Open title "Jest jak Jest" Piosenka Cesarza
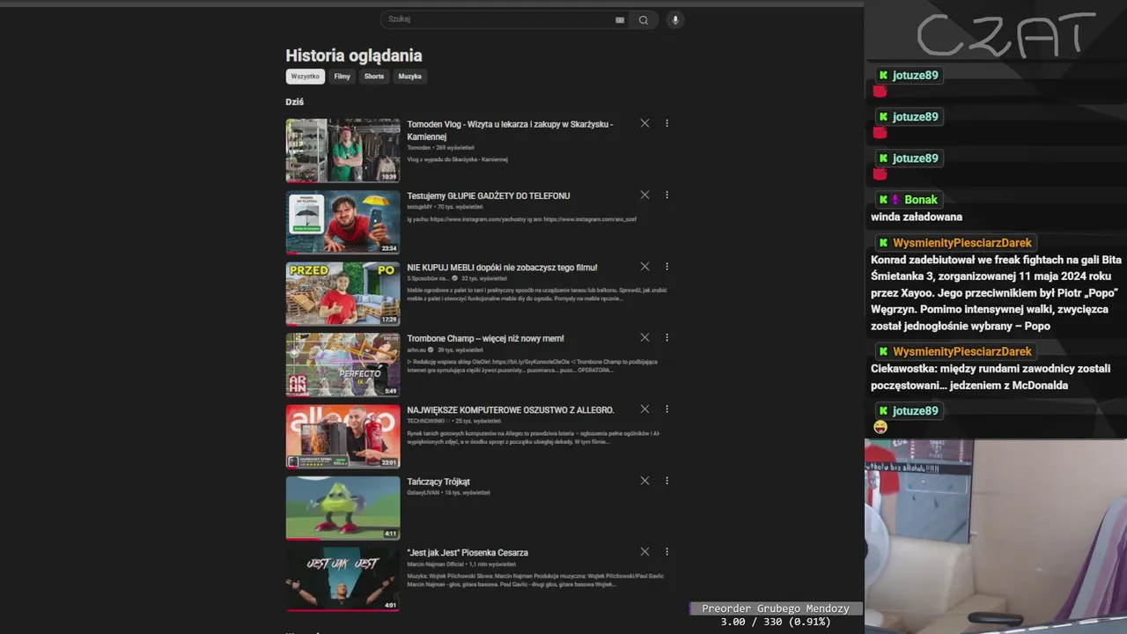This screenshot has width=1127, height=634. pyautogui.click(x=468, y=553)
